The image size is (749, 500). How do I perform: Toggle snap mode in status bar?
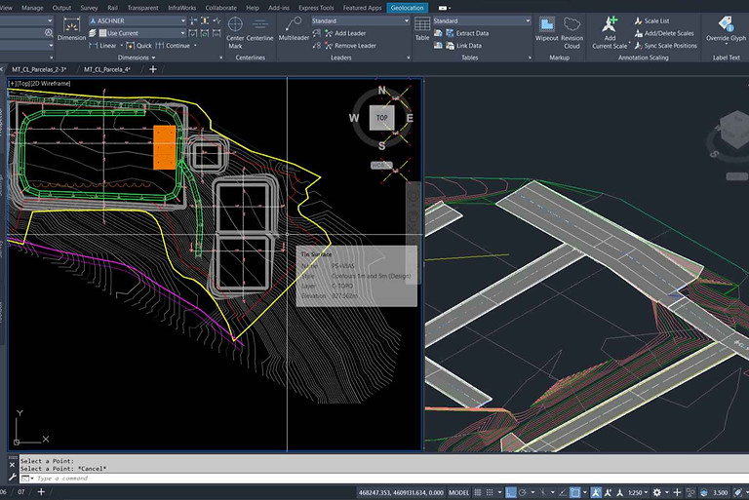pos(490,492)
